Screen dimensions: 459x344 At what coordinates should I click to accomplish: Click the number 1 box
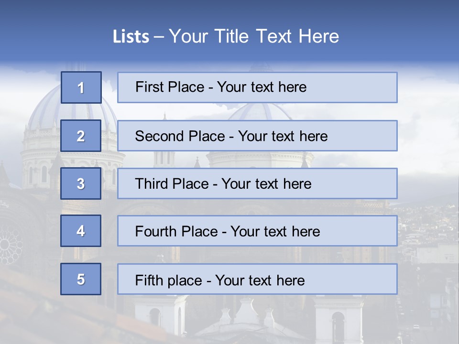[81, 87]
